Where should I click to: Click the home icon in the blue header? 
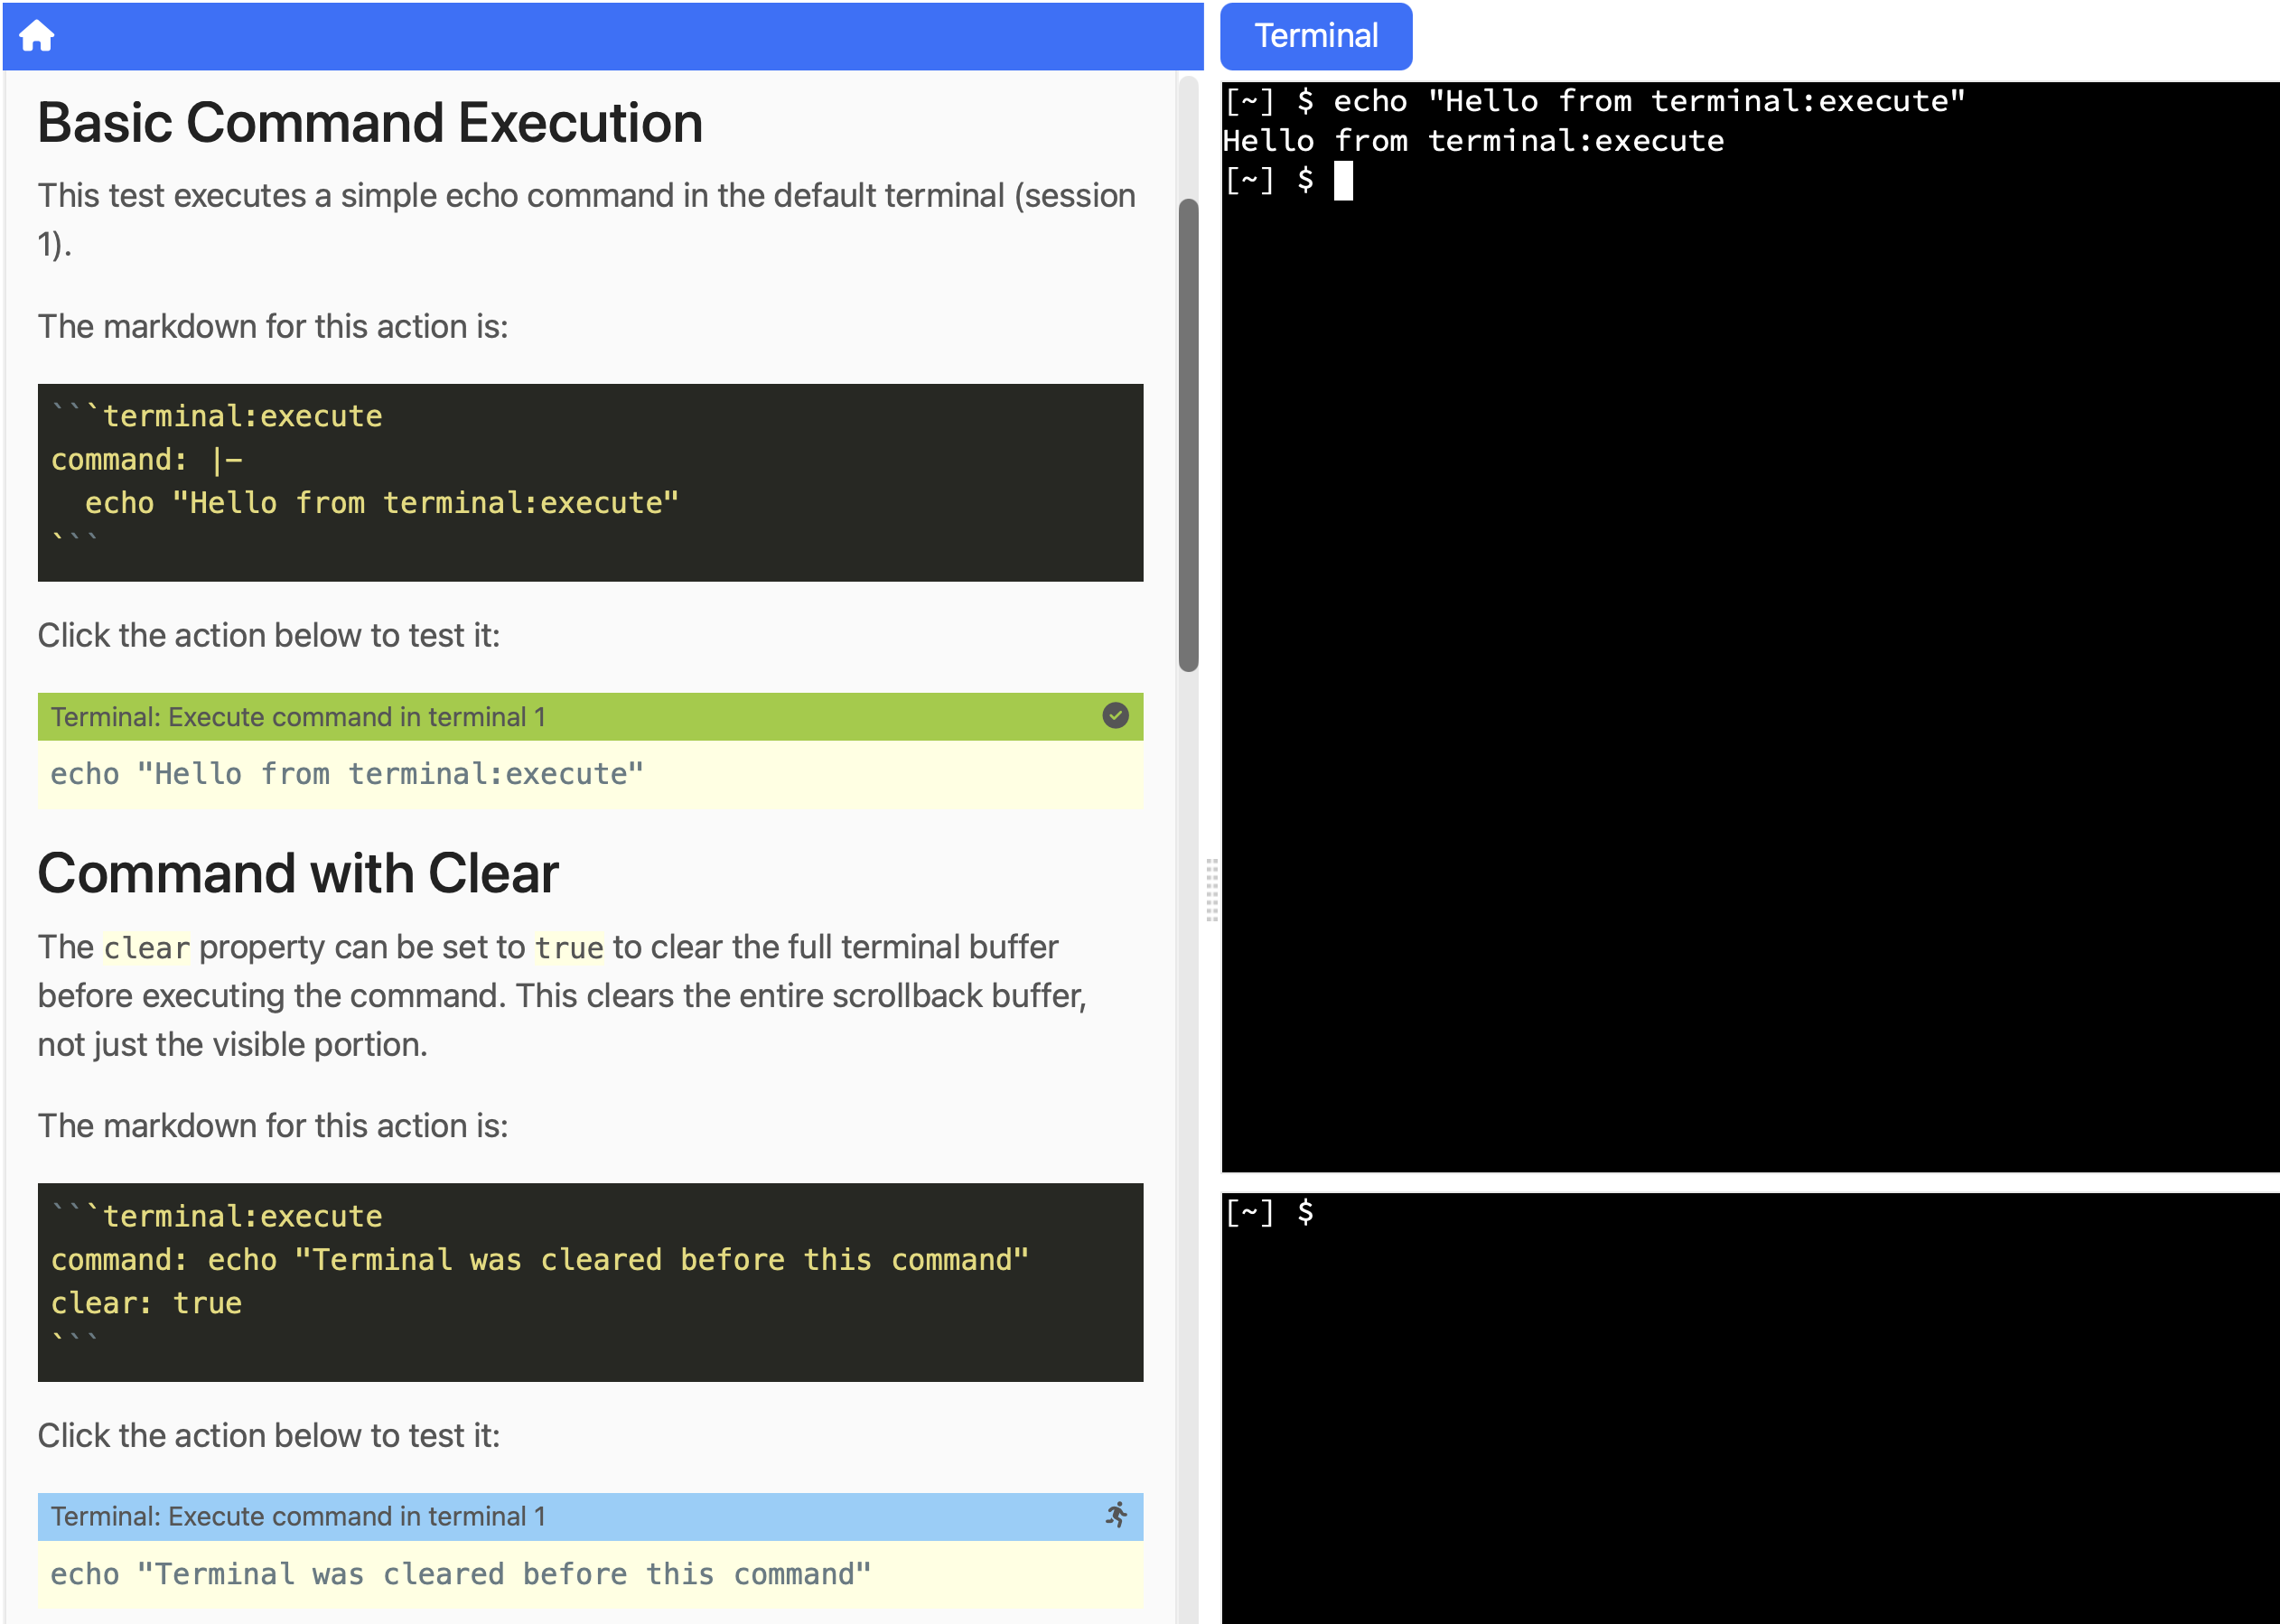[37, 35]
